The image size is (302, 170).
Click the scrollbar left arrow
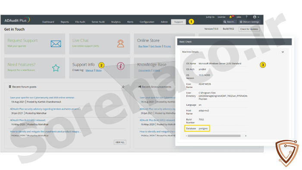[x=186, y=136]
